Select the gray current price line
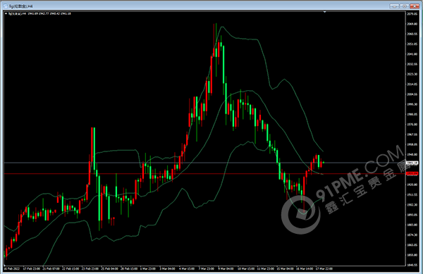 (204, 163)
